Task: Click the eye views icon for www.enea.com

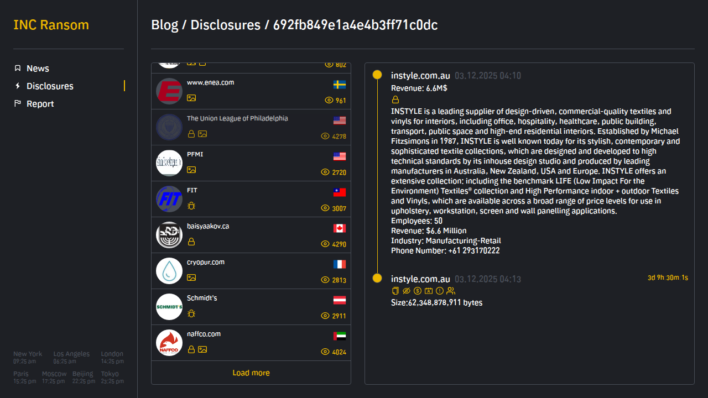Action: (x=329, y=101)
